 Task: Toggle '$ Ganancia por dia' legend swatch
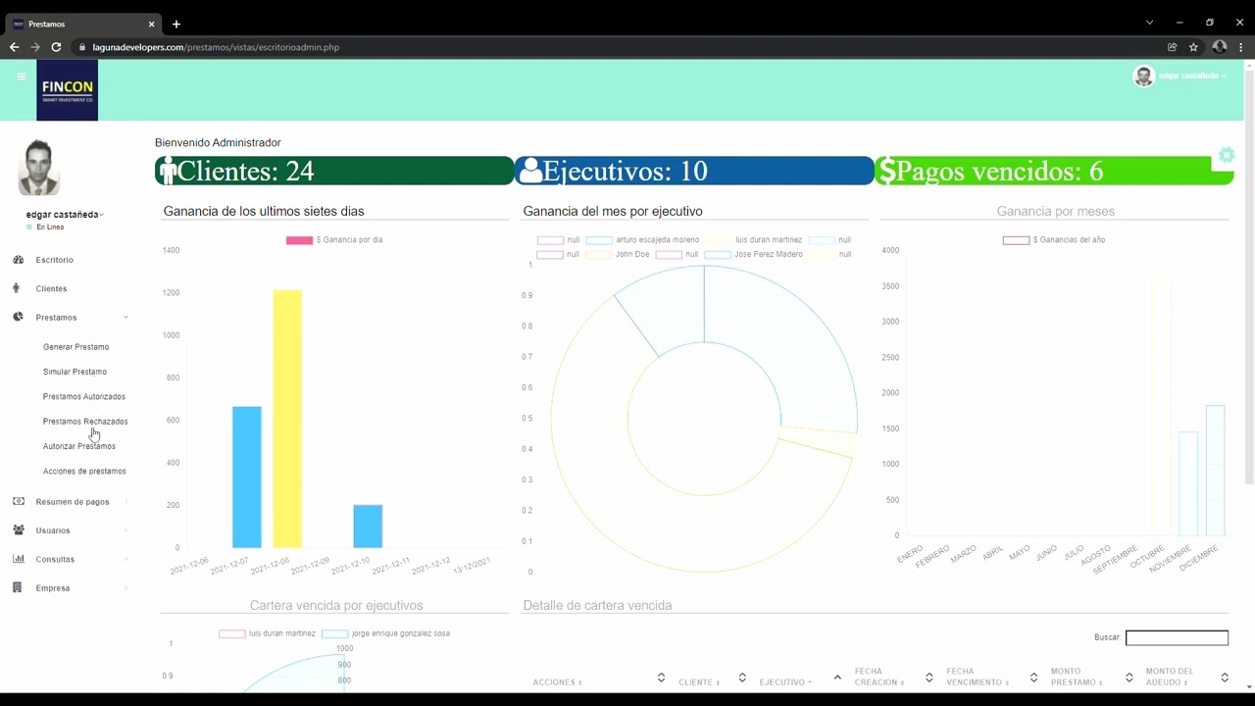(x=299, y=240)
